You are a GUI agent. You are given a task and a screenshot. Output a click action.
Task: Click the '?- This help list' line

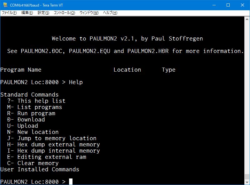click(x=36, y=101)
